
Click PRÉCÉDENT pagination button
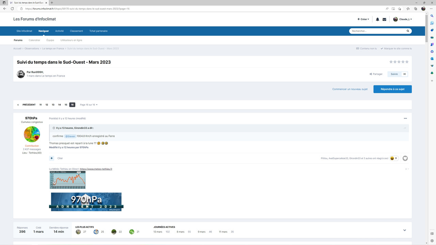point(29,105)
